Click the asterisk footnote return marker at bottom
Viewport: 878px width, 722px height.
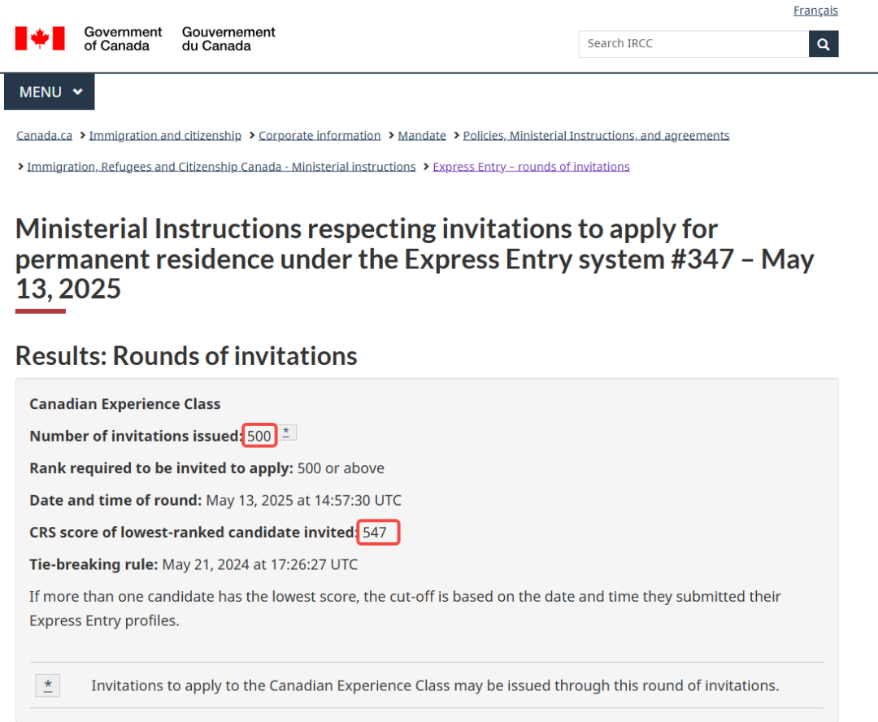point(48,685)
